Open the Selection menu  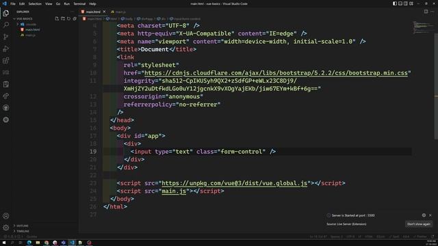click(35, 4)
